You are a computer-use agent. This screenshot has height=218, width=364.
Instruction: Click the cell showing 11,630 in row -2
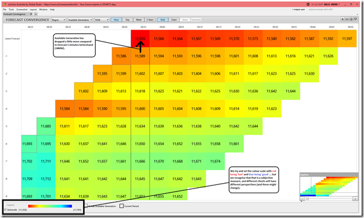coord(309,73)
